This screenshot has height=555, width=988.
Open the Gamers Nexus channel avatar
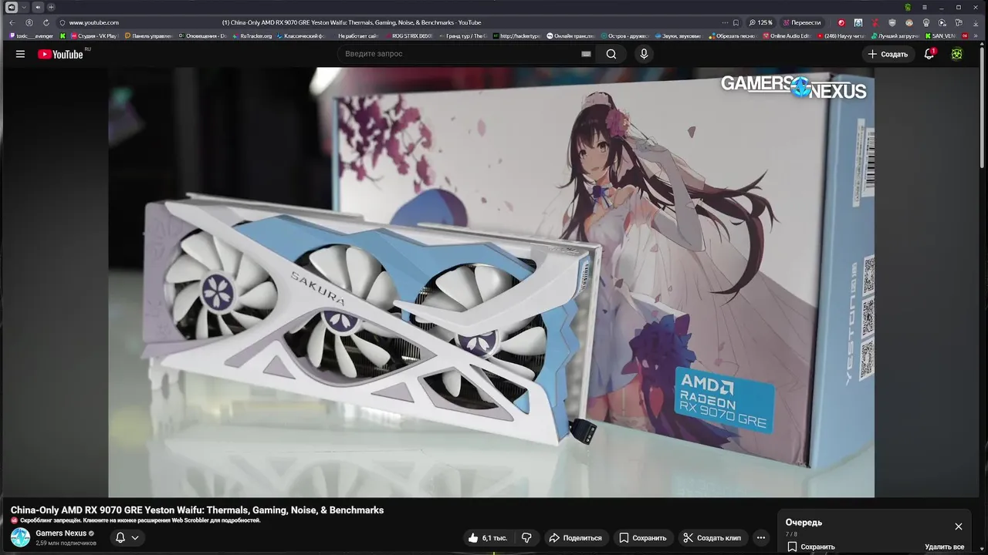click(x=20, y=537)
